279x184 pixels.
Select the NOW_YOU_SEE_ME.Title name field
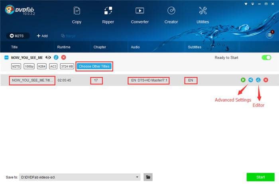click(x=32, y=80)
